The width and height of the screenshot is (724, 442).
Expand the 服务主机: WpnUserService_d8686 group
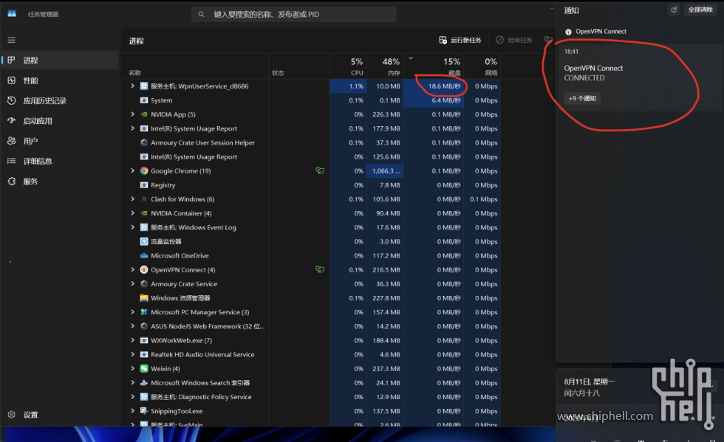point(132,86)
